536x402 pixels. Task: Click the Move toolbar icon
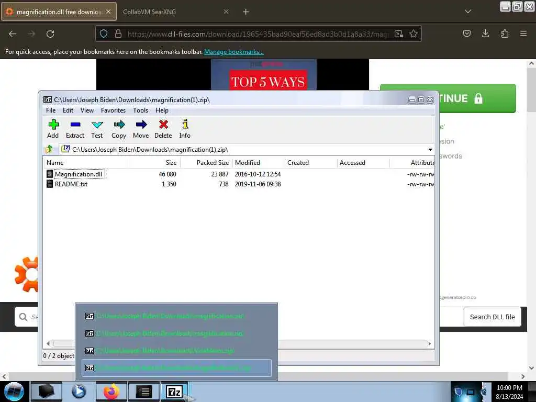coord(141,129)
